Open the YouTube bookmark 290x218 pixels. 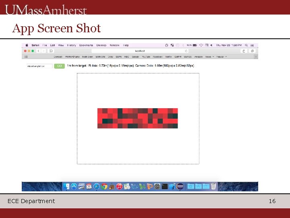(x=146, y=57)
